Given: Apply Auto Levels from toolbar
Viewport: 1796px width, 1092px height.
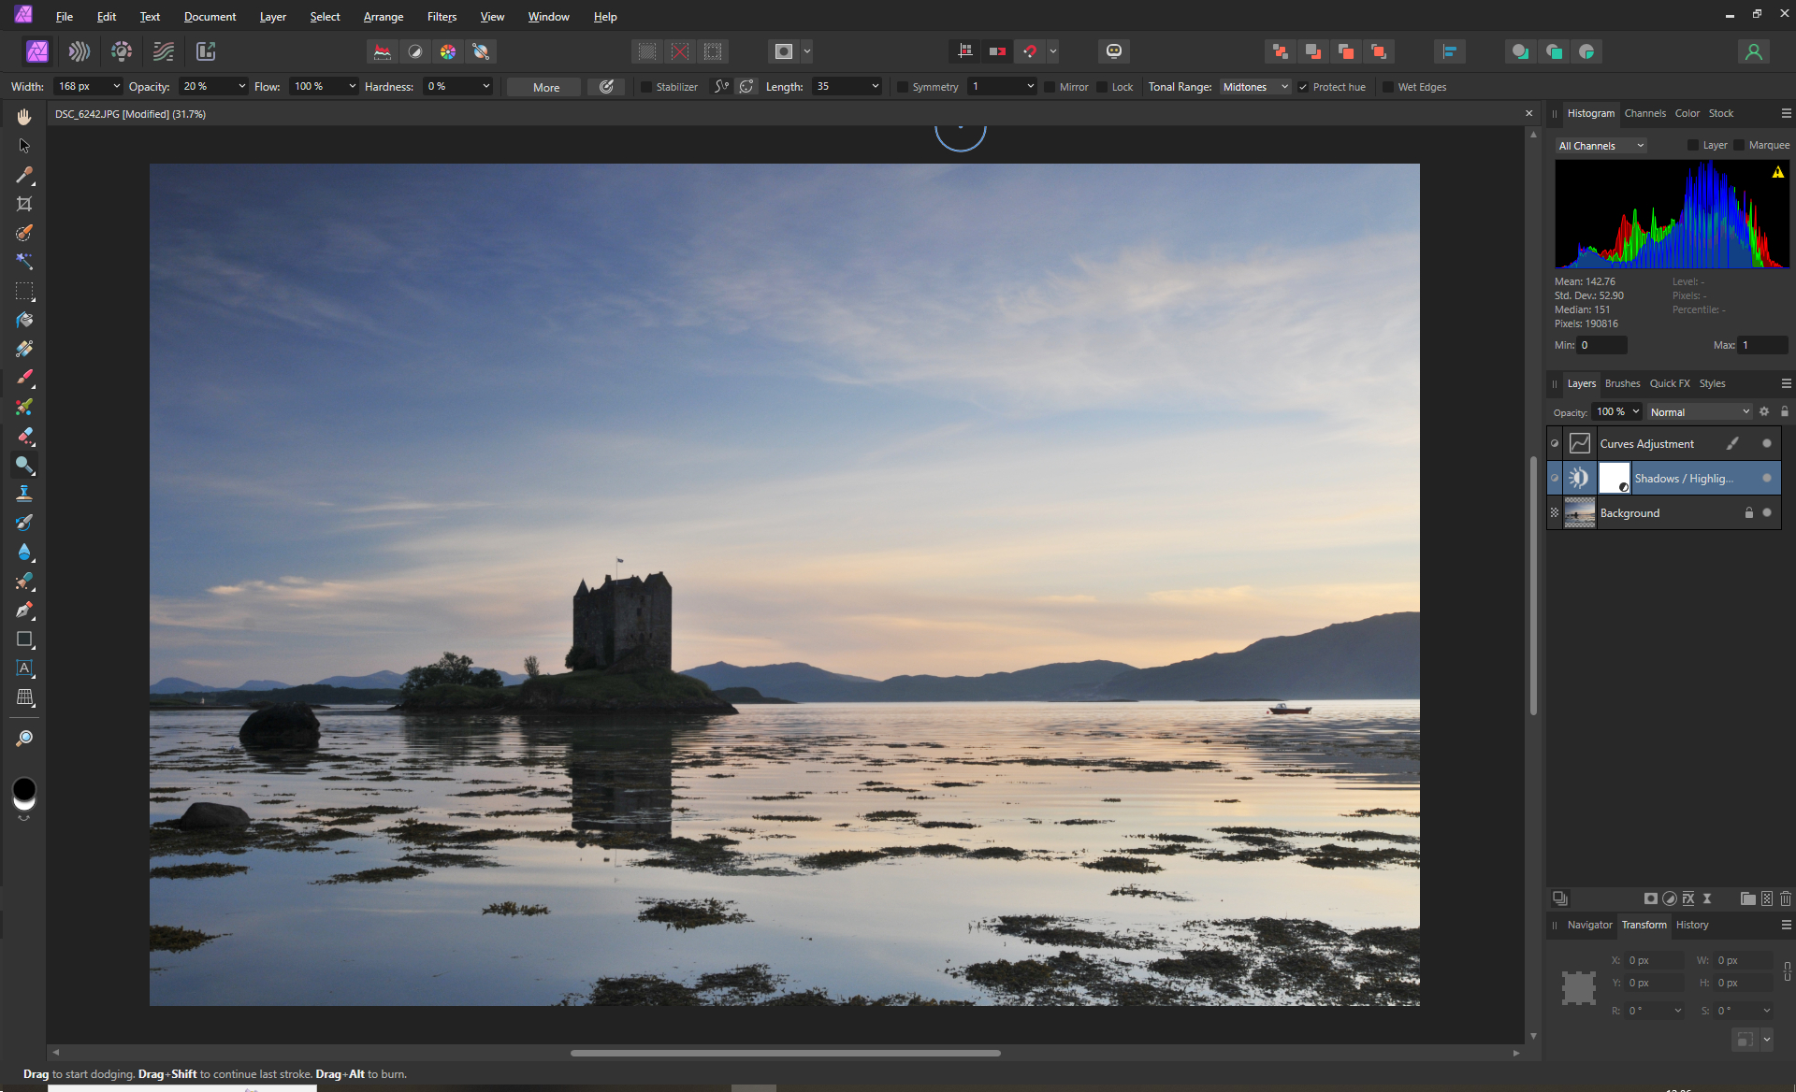Looking at the screenshot, I should (x=383, y=51).
